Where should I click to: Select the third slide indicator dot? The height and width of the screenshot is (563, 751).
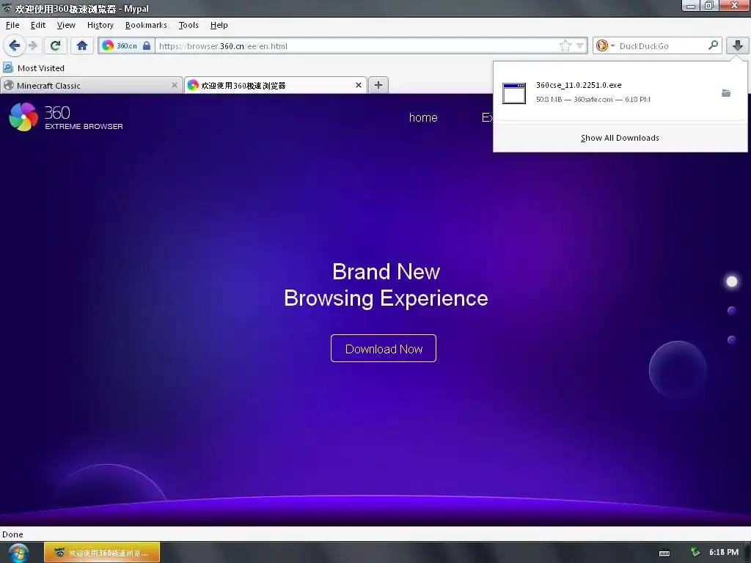point(732,340)
